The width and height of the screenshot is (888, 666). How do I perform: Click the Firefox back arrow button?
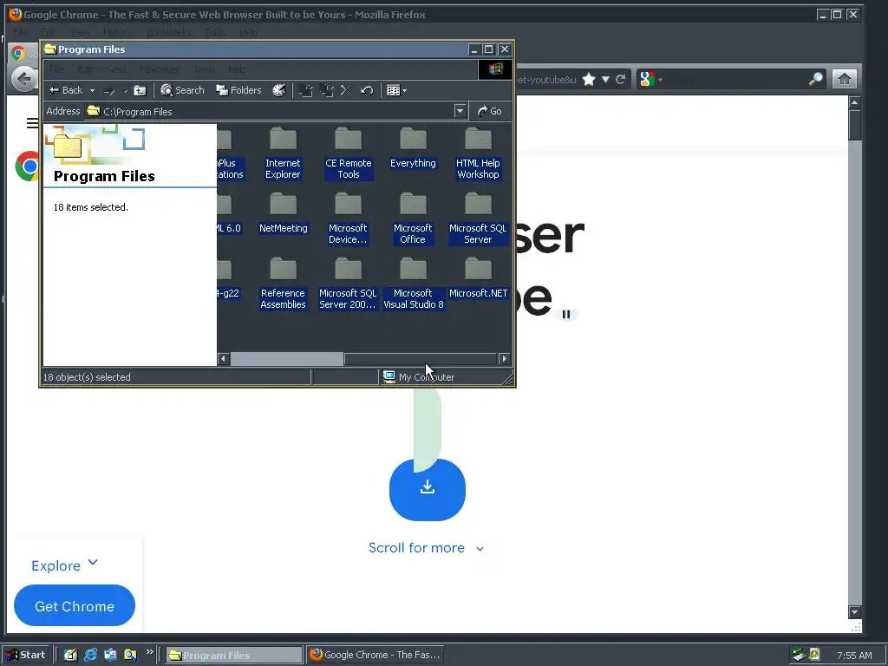click(23, 79)
